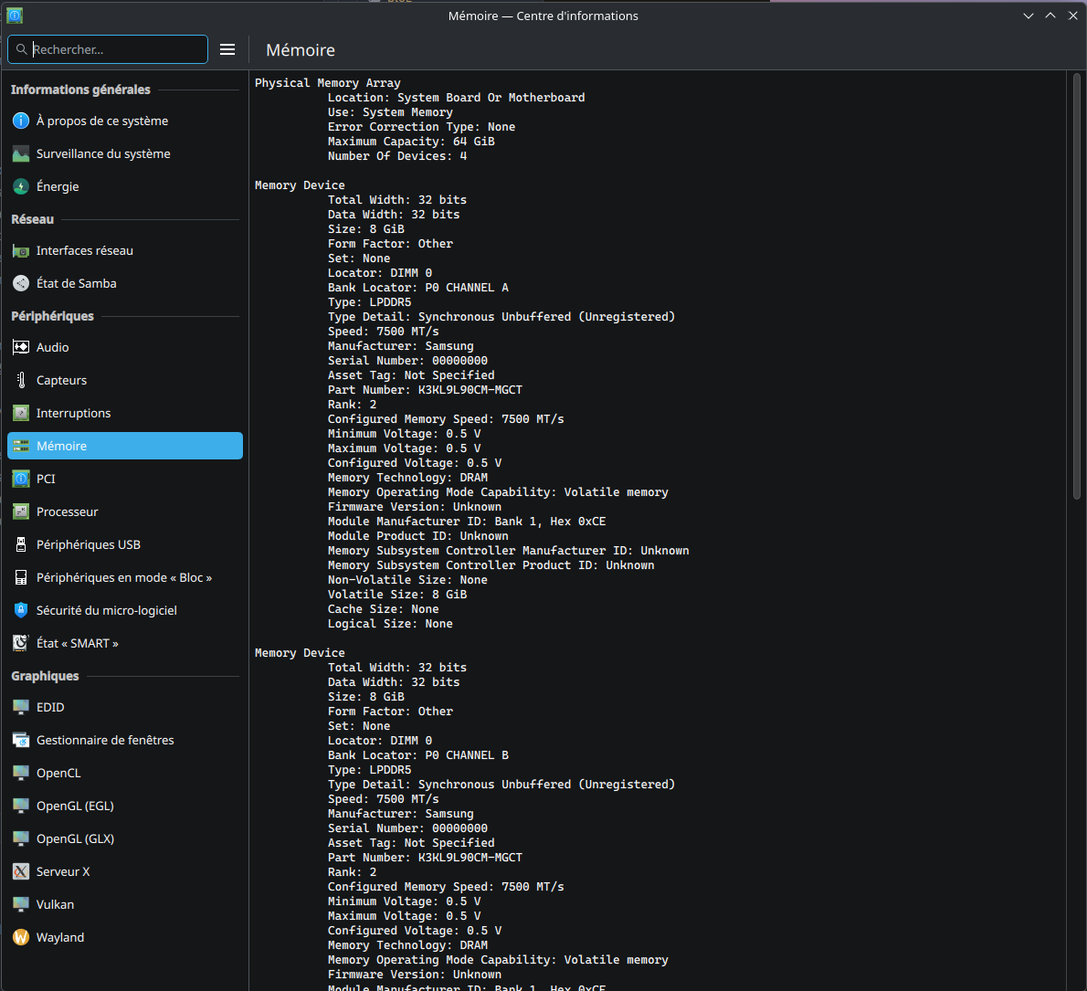Click text "Bank Locator: P0 CHANNEL A"

418,288
